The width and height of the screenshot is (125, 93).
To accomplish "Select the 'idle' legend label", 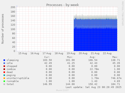I will point(10,63).
